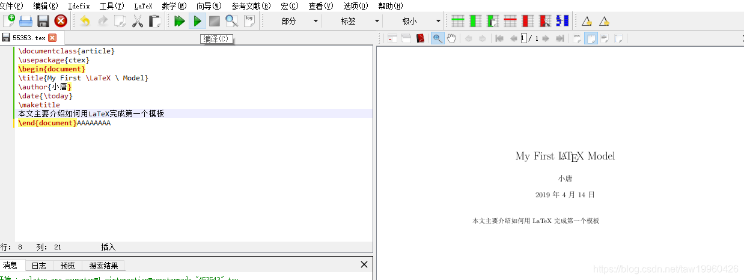The image size is (744, 280).
Task: Save the file with the floppy disk icon
Action: (x=43, y=21)
